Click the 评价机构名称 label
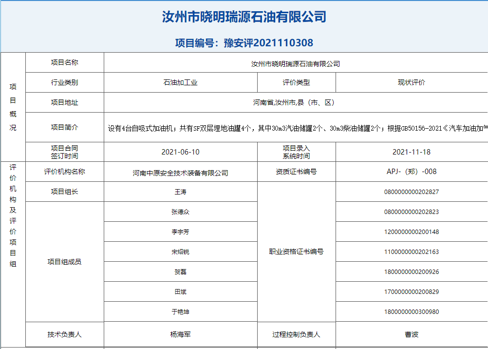 coord(64,172)
